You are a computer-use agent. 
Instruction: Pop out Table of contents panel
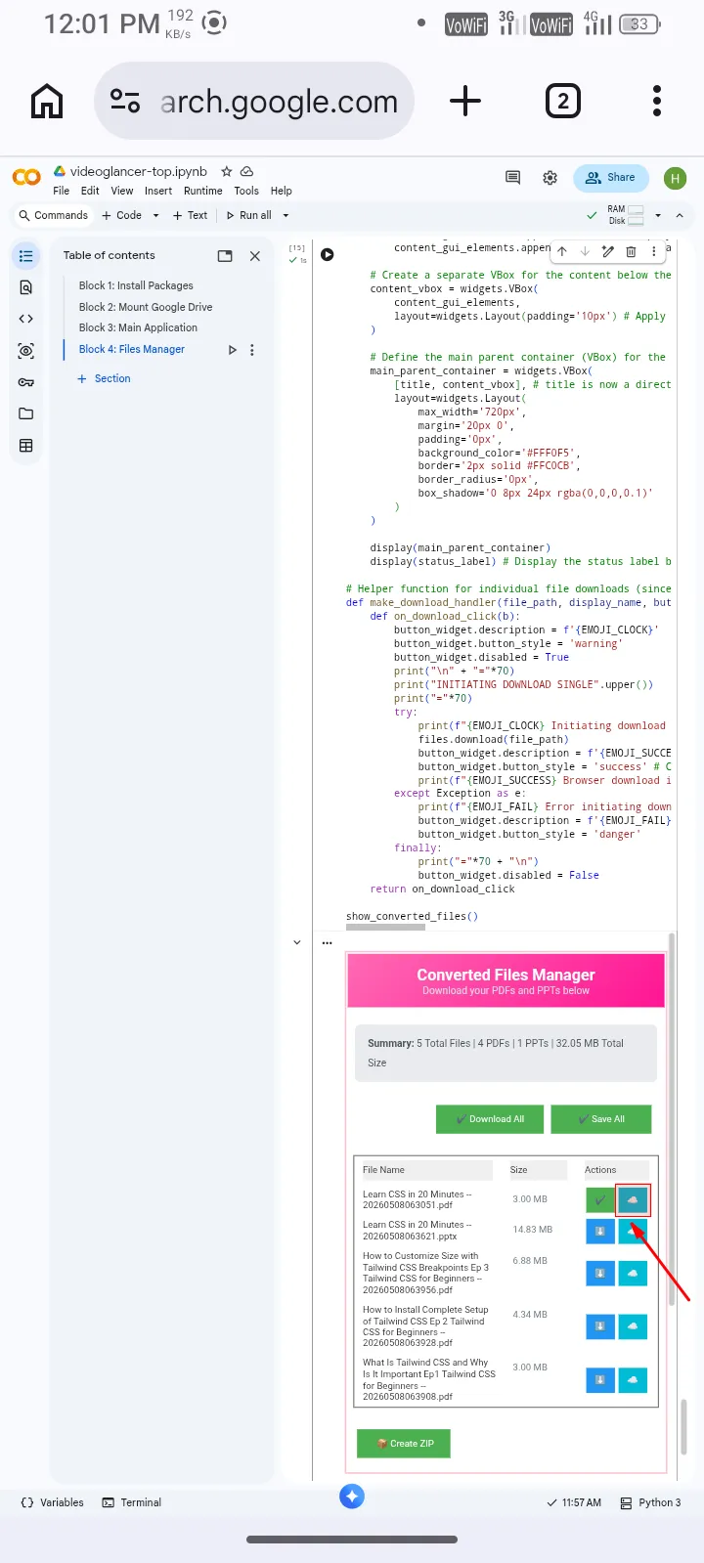point(225,256)
